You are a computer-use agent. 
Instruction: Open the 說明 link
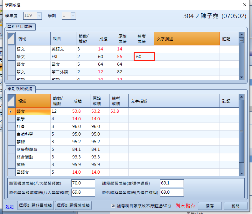(10, 207)
